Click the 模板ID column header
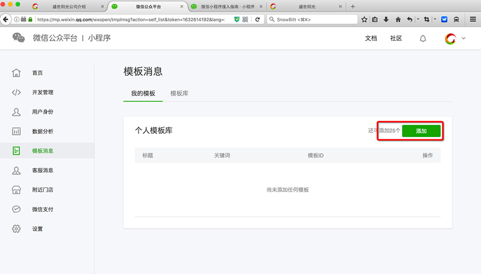This screenshot has height=274, width=481. click(x=316, y=155)
